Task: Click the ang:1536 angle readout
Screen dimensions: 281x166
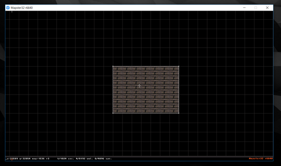Action: (38, 159)
